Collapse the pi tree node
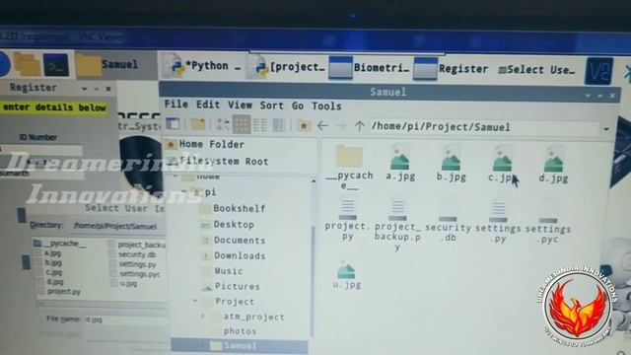This screenshot has height=355, width=631. click(185, 191)
